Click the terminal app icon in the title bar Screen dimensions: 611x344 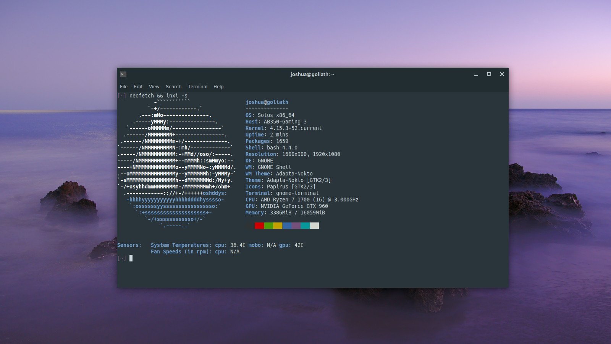[123, 74]
